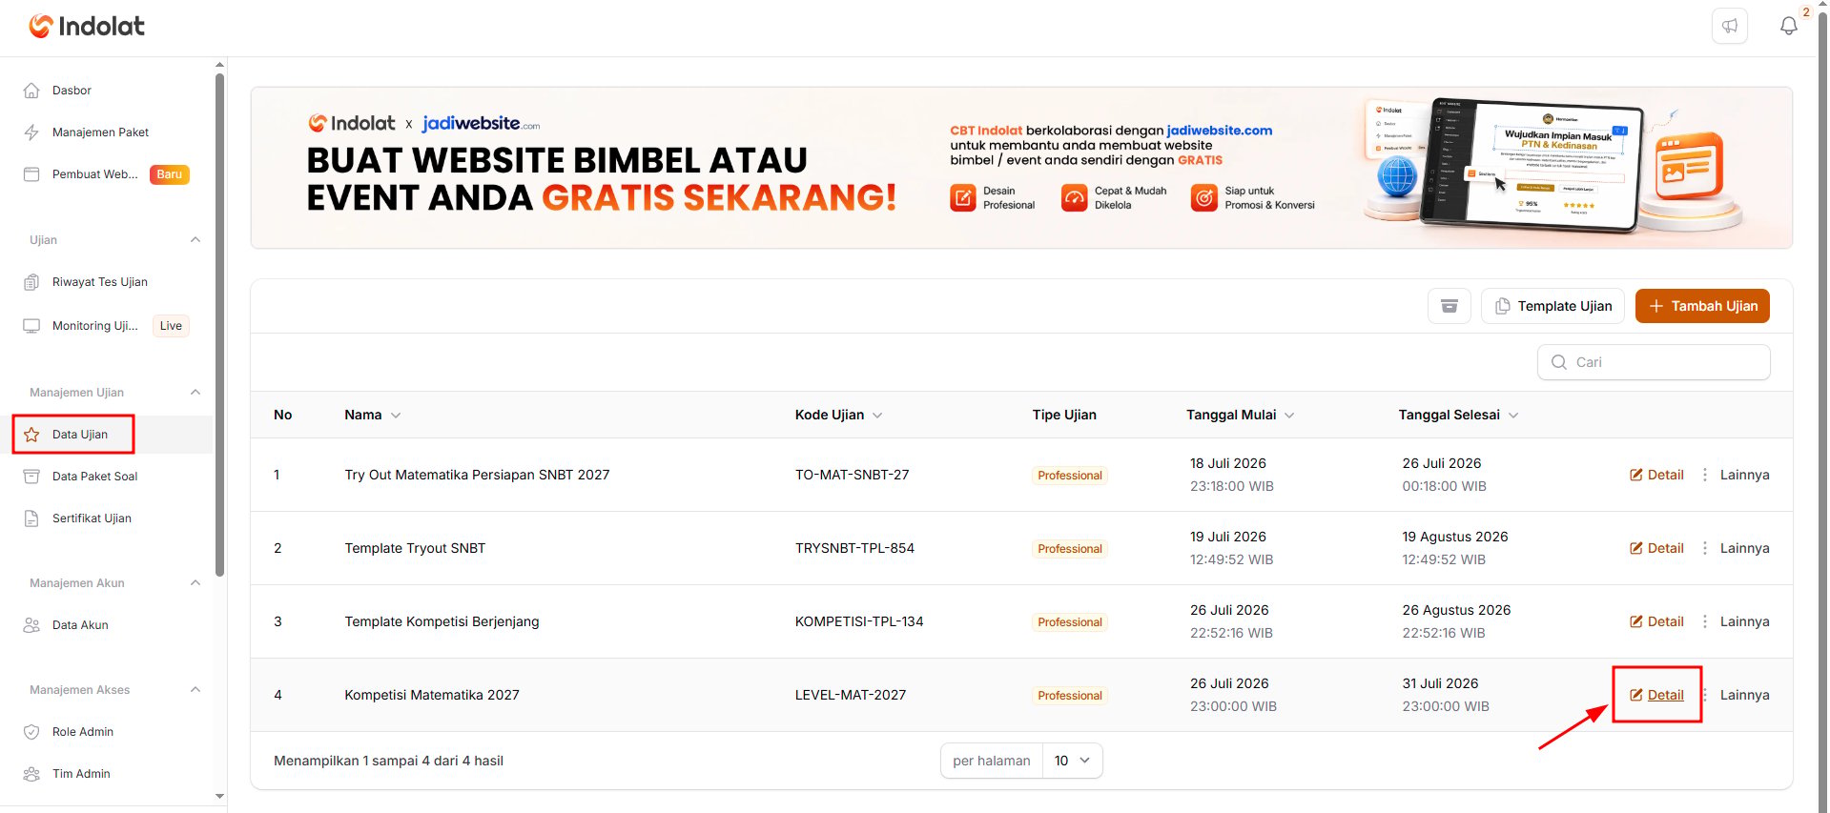The image size is (1830, 813).
Task: Navigate to Dasbor menu item
Action: click(72, 91)
